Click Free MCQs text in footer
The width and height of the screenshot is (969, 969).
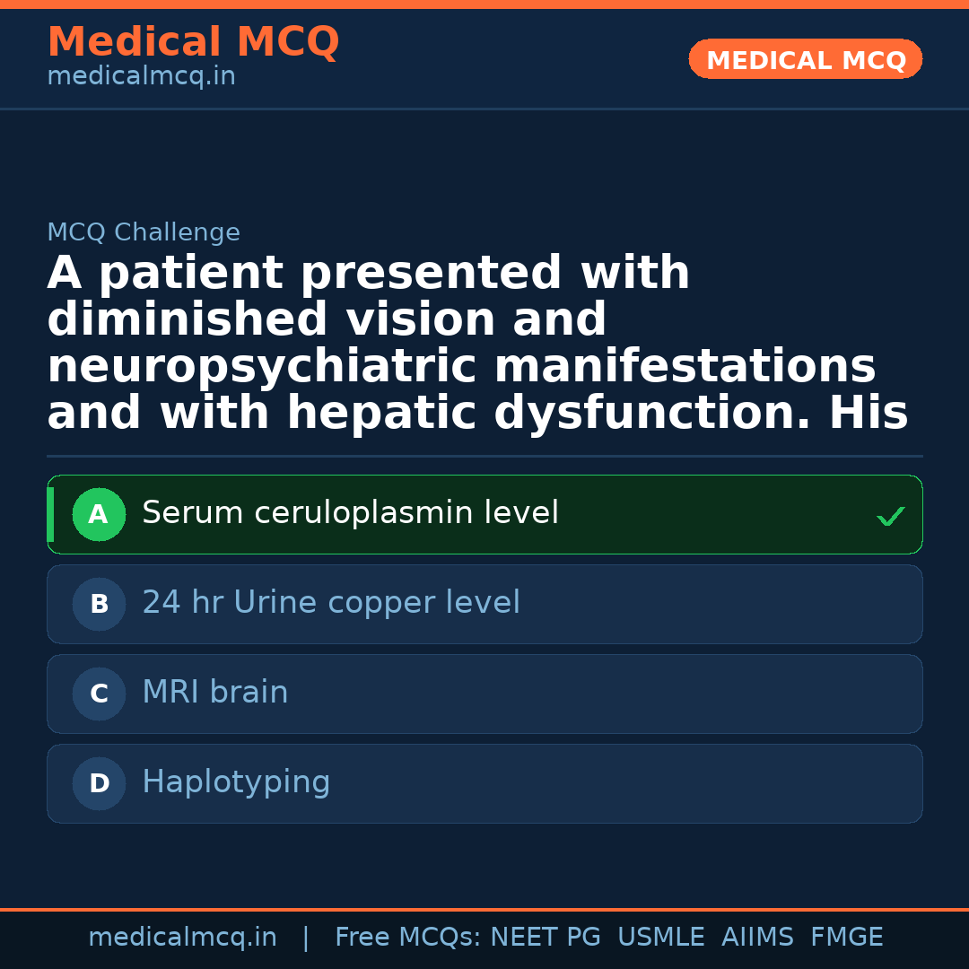tap(407, 938)
